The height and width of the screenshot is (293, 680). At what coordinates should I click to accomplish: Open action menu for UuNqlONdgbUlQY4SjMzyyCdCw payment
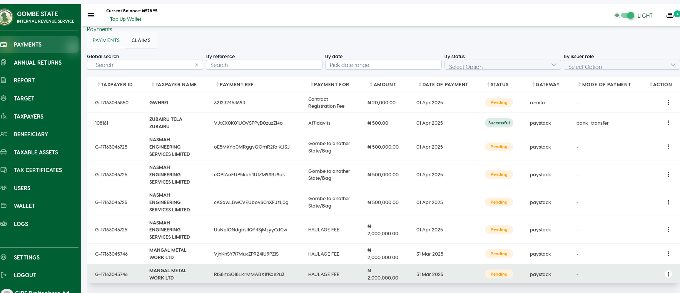click(668, 229)
